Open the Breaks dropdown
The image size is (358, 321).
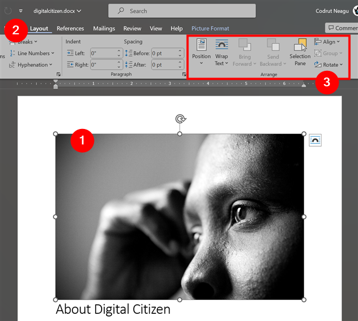pos(23,42)
